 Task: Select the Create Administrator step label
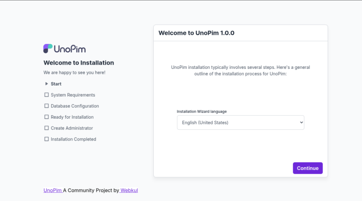(72, 128)
